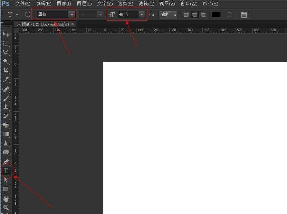
Task: Enable center align text
Action: (195, 14)
